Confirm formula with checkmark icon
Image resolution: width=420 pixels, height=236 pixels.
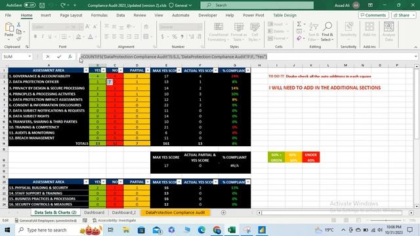(x=59, y=56)
